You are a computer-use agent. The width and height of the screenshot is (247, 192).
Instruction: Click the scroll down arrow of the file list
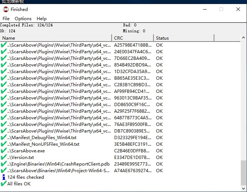[243, 189]
